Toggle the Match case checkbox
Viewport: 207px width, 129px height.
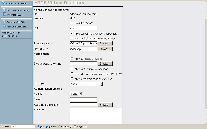(x=75, y=127)
